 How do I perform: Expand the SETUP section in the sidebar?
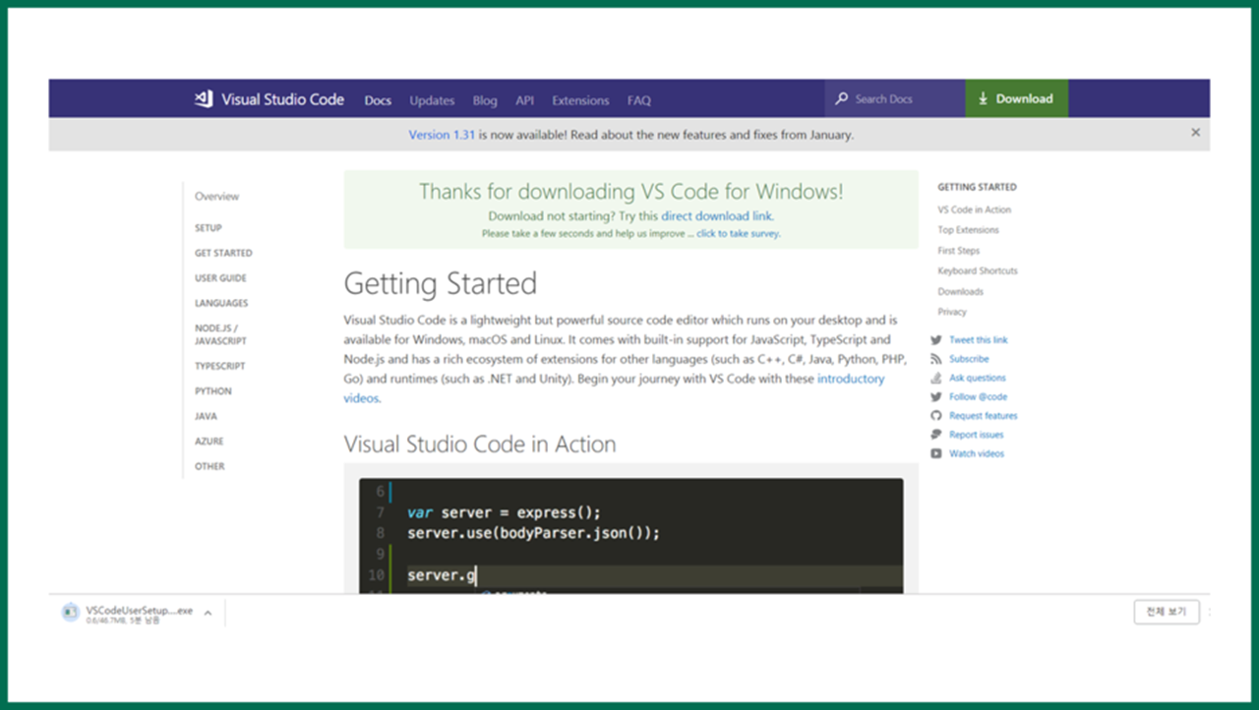tap(209, 228)
